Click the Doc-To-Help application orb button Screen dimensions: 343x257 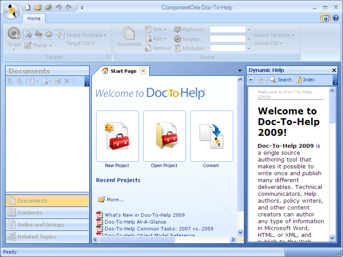(x=11, y=11)
